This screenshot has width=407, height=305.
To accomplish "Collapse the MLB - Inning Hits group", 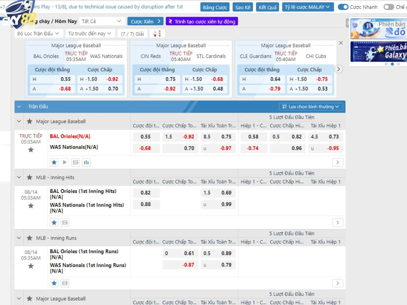I will tap(19, 177).
